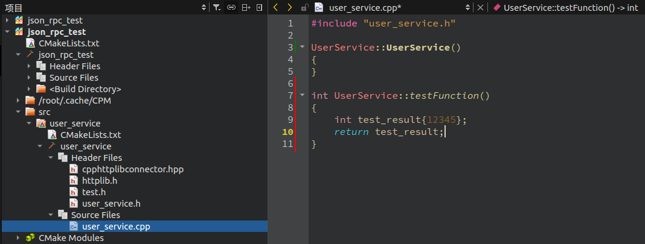Viewport: 645px width, 244px height.
Task: Collapse the src folder
Action: pyautogui.click(x=18, y=112)
